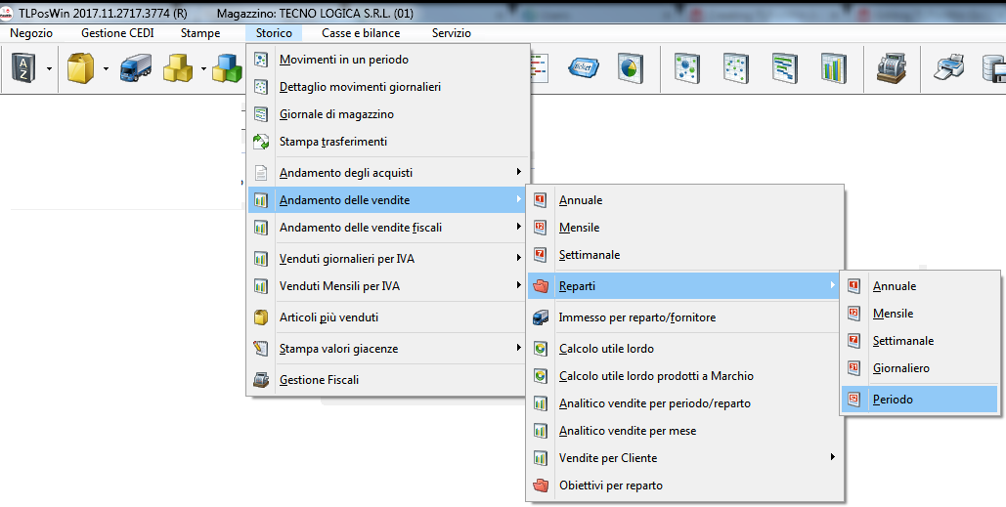Click the pie chart report toolbar icon
Image resolution: width=1006 pixels, height=507 pixels.
pyautogui.click(x=629, y=68)
